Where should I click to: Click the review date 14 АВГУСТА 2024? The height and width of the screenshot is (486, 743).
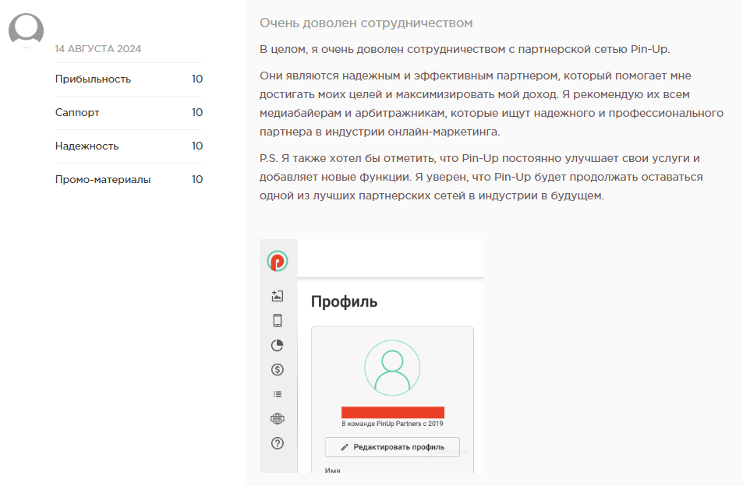[x=98, y=49]
